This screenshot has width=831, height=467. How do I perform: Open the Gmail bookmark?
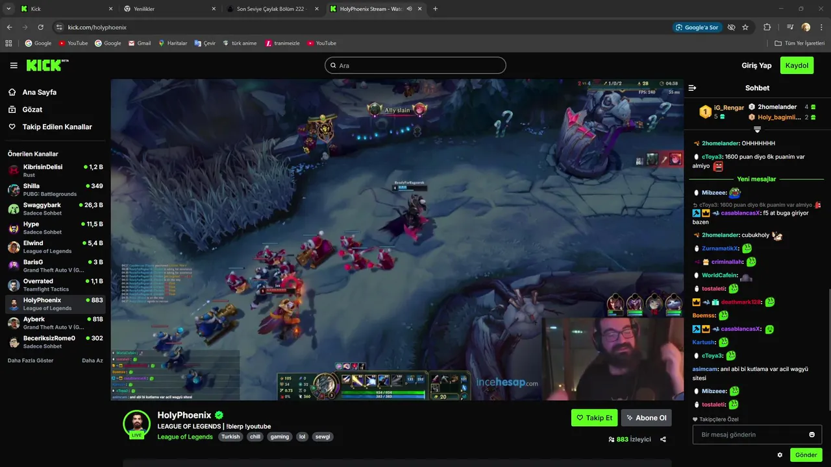click(140, 43)
